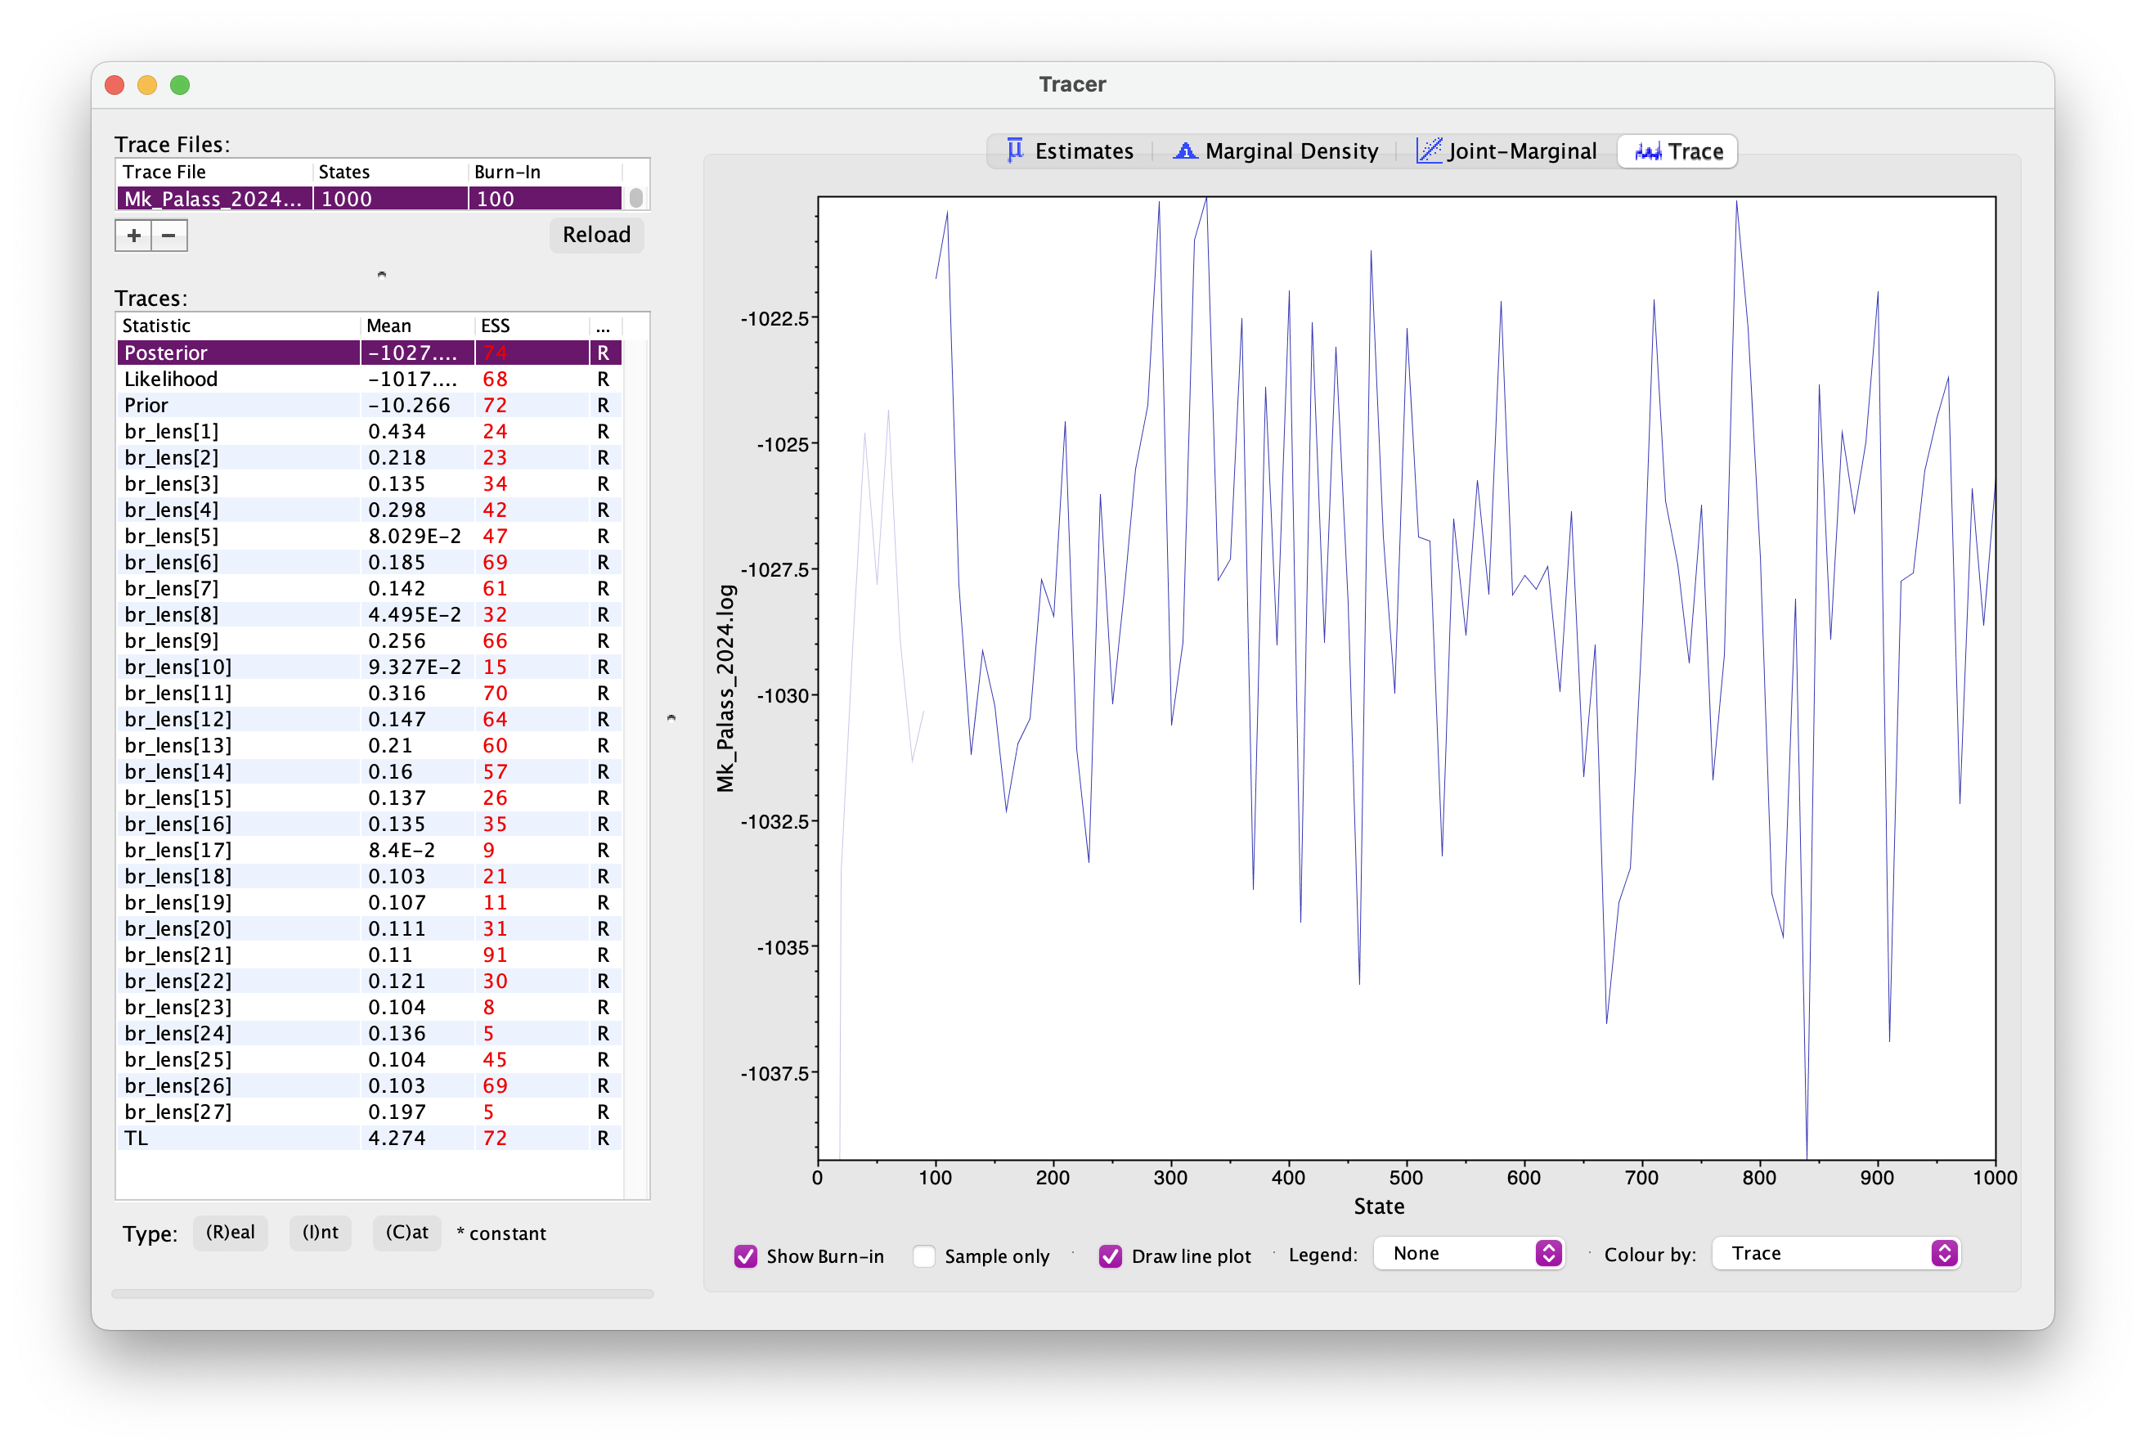The height and width of the screenshot is (1451, 2146).
Task: Click the trace files list scrollbar
Action: pyautogui.click(x=636, y=199)
